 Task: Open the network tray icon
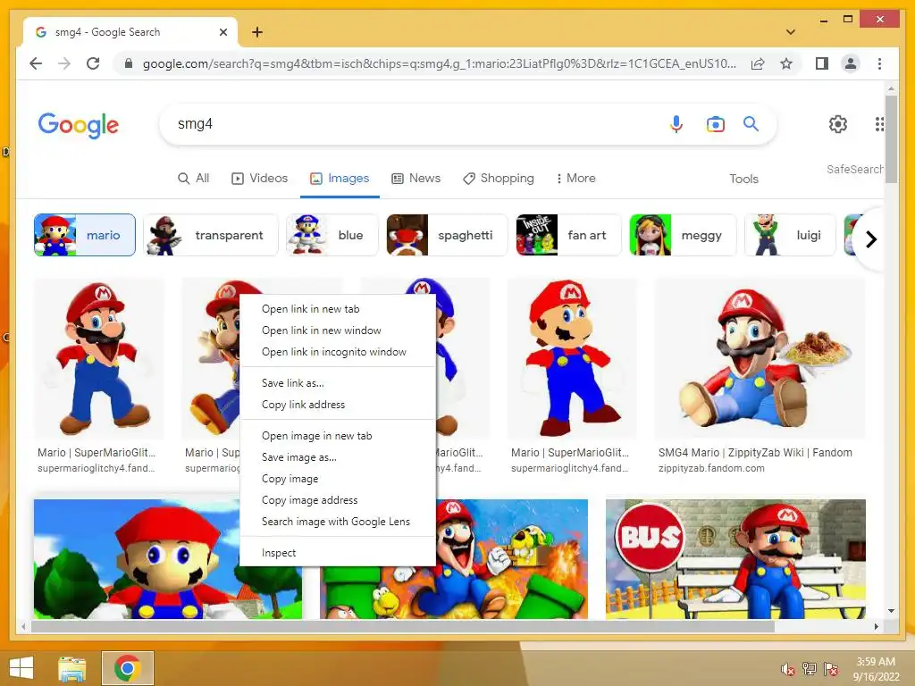(810, 669)
